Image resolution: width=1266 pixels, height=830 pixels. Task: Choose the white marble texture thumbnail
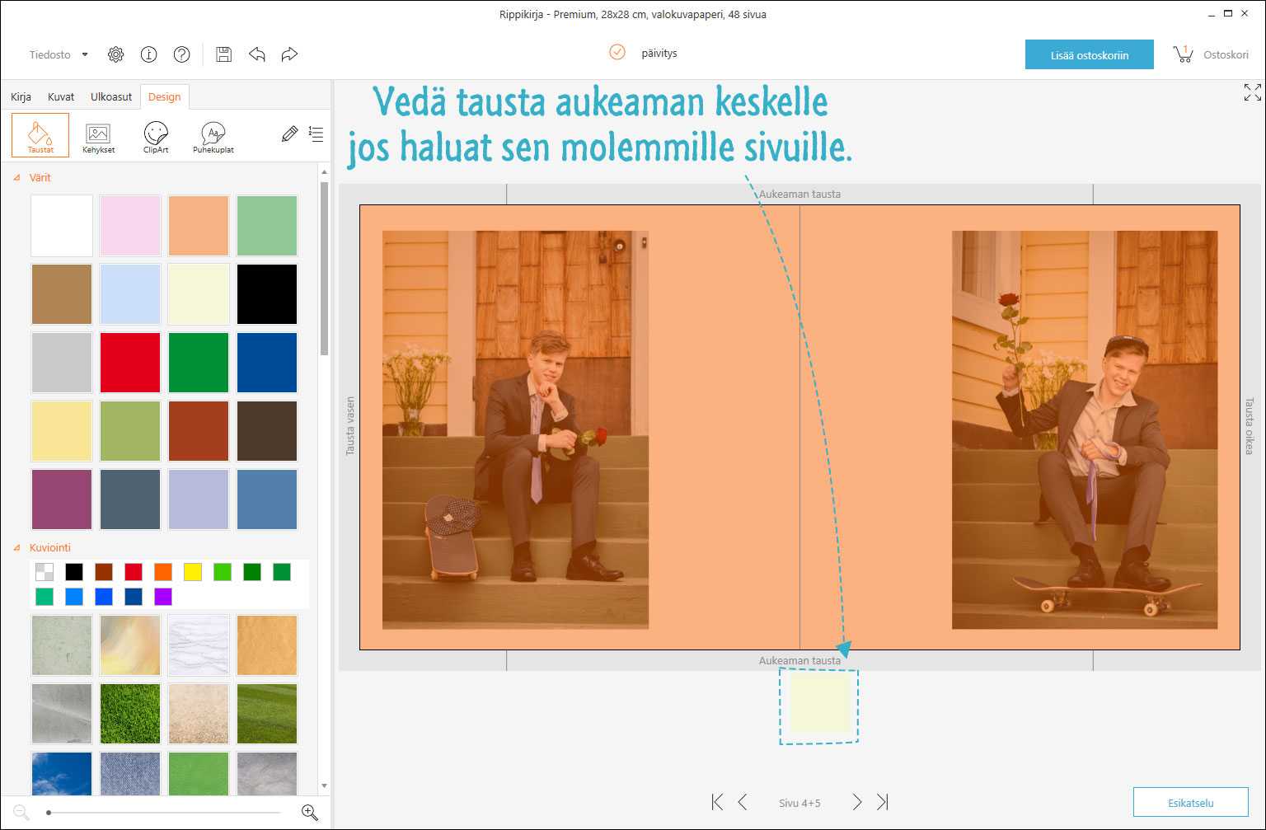(199, 645)
